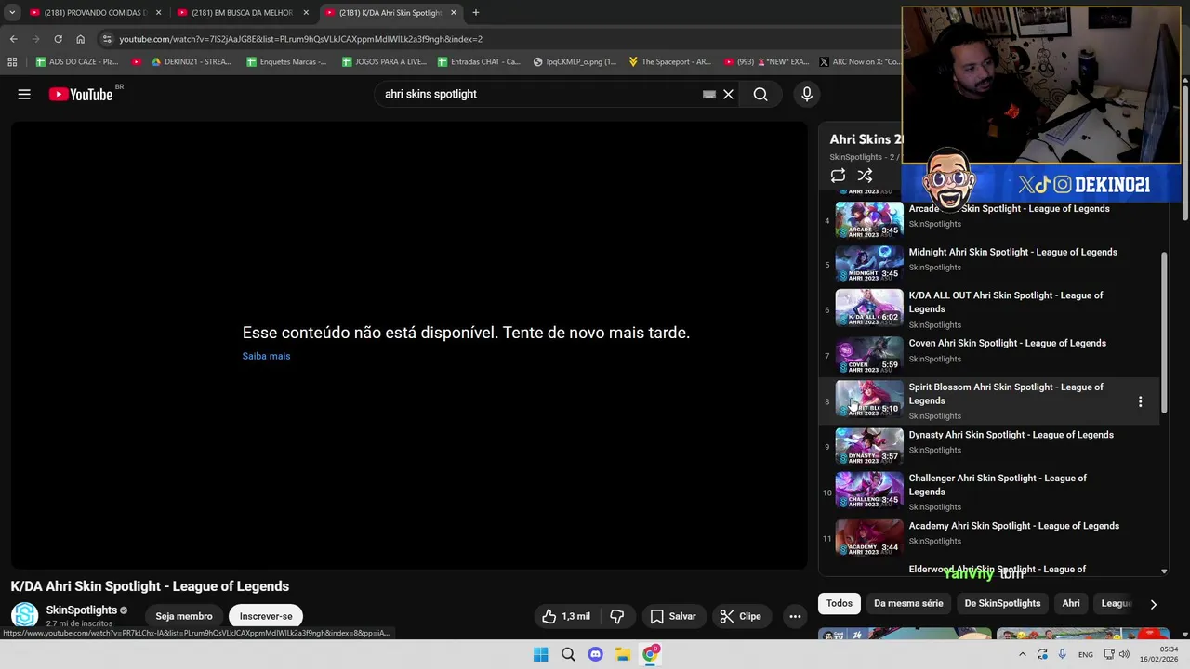The width and height of the screenshot is (1190, 669).
Task: Open Saiba mais link
Action: [266, 356]
